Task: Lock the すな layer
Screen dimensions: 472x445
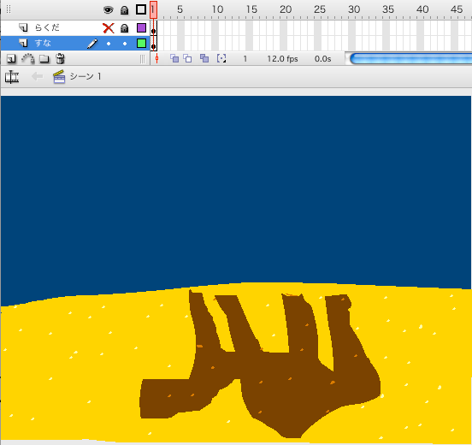Action: click(125, 44)
